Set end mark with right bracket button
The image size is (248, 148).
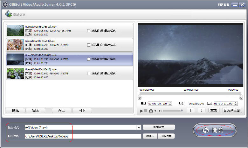coord(201,110)
